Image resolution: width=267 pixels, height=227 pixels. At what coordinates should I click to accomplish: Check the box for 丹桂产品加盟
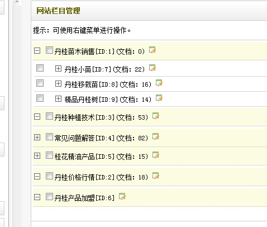[49, 197]
